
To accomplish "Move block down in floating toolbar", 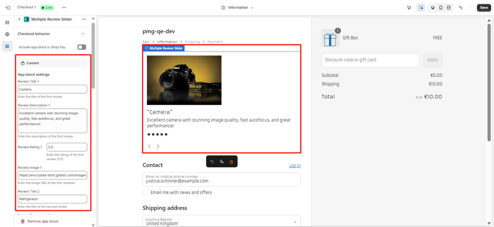I will [x=222, y=162].
